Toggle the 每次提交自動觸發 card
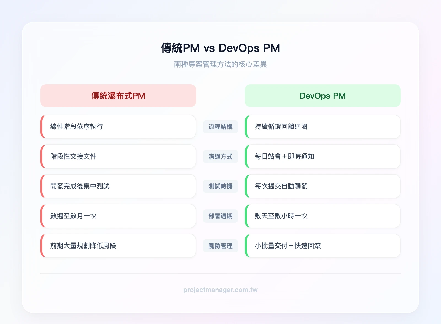Viewport: 441px width, 324px height. [322, 186]
